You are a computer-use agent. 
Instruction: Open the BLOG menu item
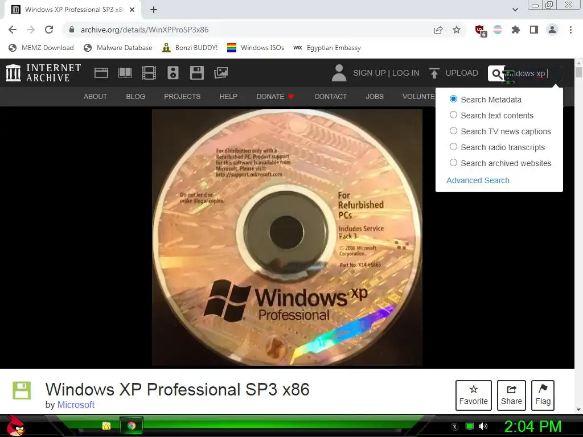136,97
